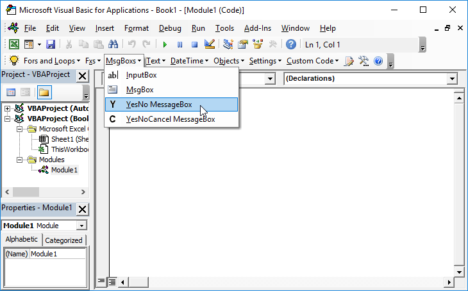Image resolution: width=468 pixels, height=291 pixels.
Task: Switch to the Categorized properties tab
Action: tap(63, 240)
